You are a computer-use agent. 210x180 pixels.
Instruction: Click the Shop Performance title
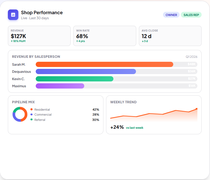point(42,13)
